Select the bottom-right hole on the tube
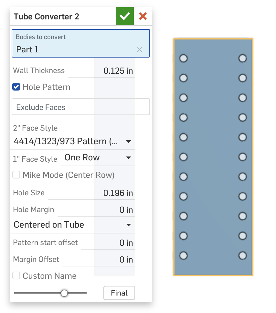The height and width of the screenshot is (313, 276). 242,255
